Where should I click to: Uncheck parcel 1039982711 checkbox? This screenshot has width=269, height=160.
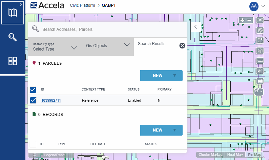[x=33, y=100]
